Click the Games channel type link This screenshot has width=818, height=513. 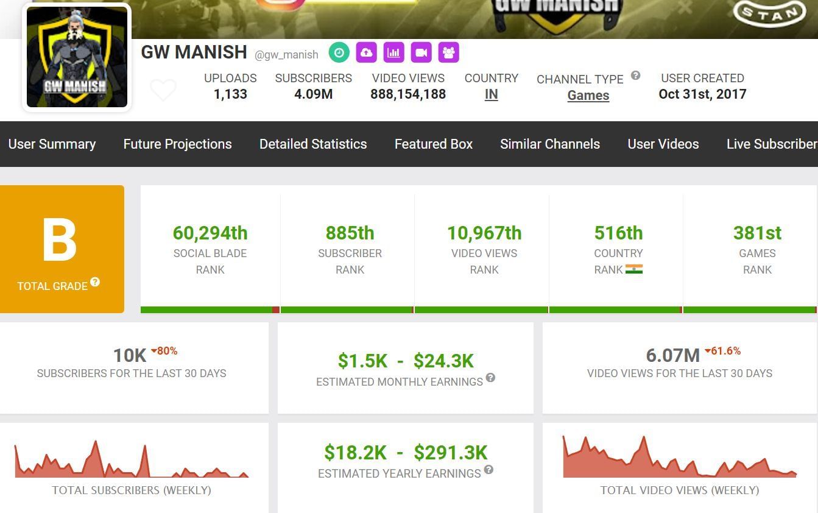coord(588,96)
